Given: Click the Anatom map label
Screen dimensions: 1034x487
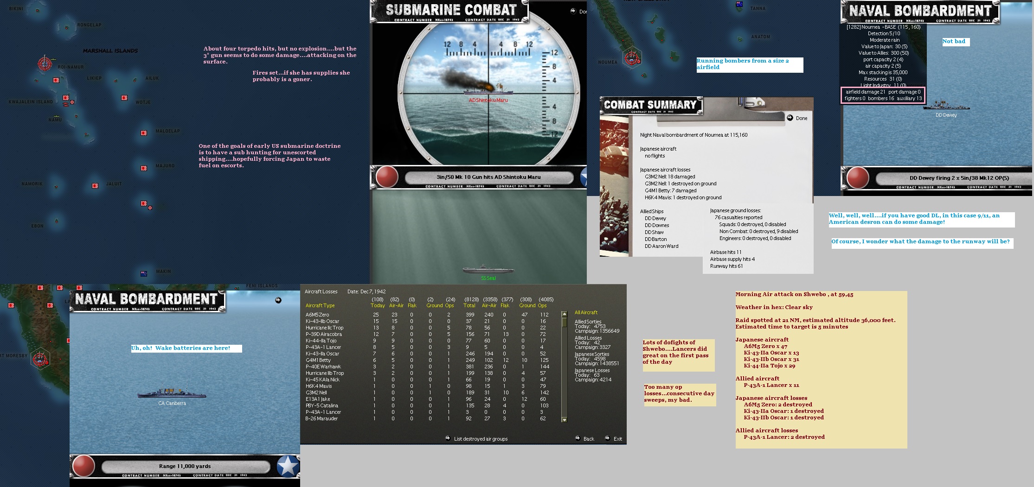Looking at the screenshot, I should point(761,37).
